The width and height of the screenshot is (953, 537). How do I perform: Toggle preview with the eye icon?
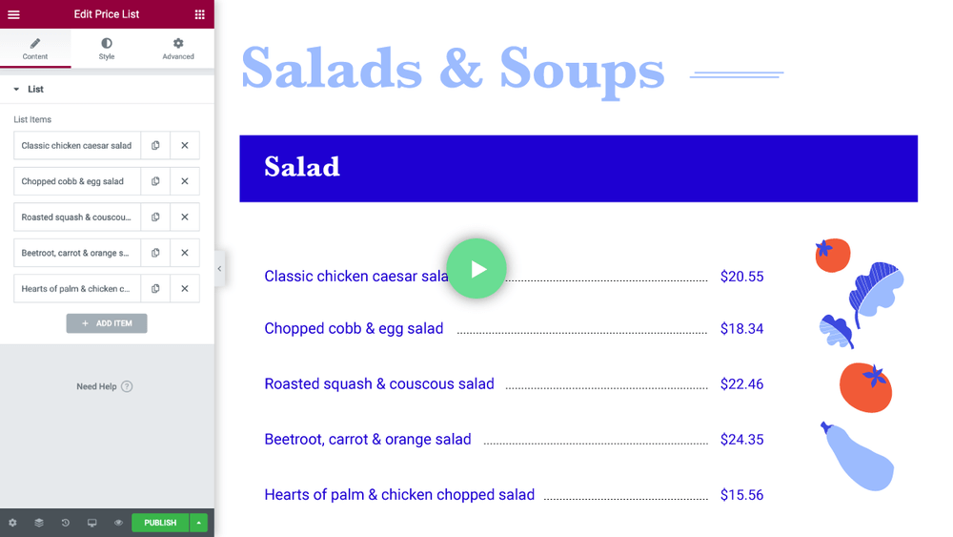pos(118,523)
